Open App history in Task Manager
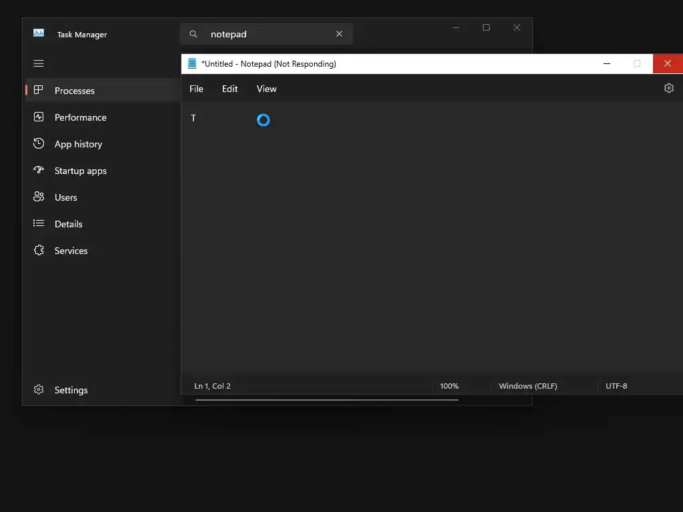The image size is (683, 512). 103,144
